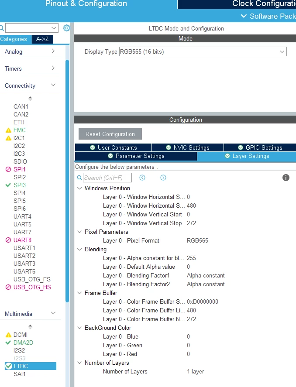Select SDIO peripheral
This screenshot has height=387, width=296.
pos(20,162)
